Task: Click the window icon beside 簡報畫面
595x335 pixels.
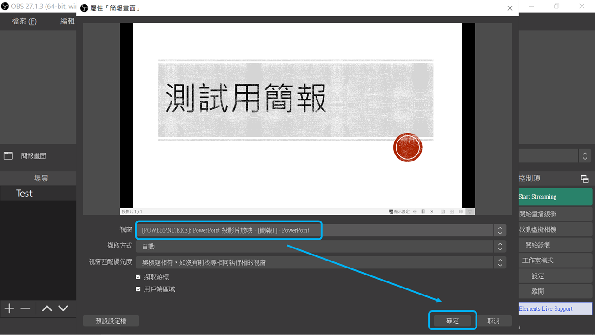Action: pos(8,156)
